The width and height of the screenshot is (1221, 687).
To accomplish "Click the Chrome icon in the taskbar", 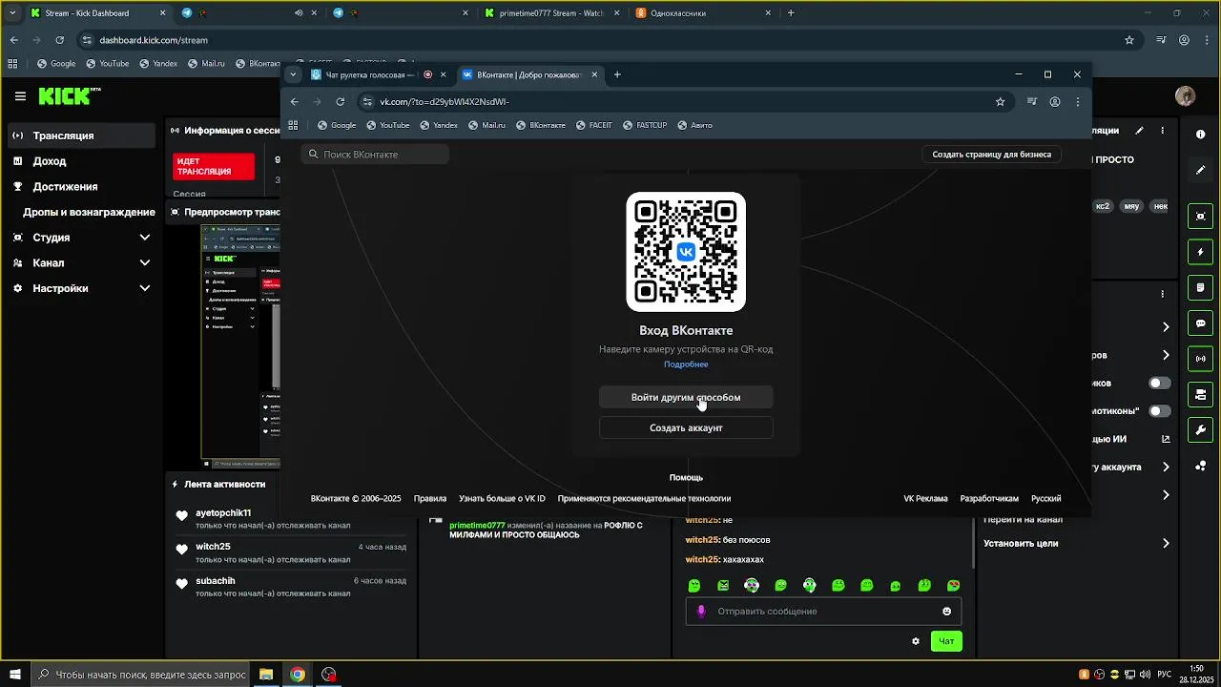I will [x=298, y=675].
